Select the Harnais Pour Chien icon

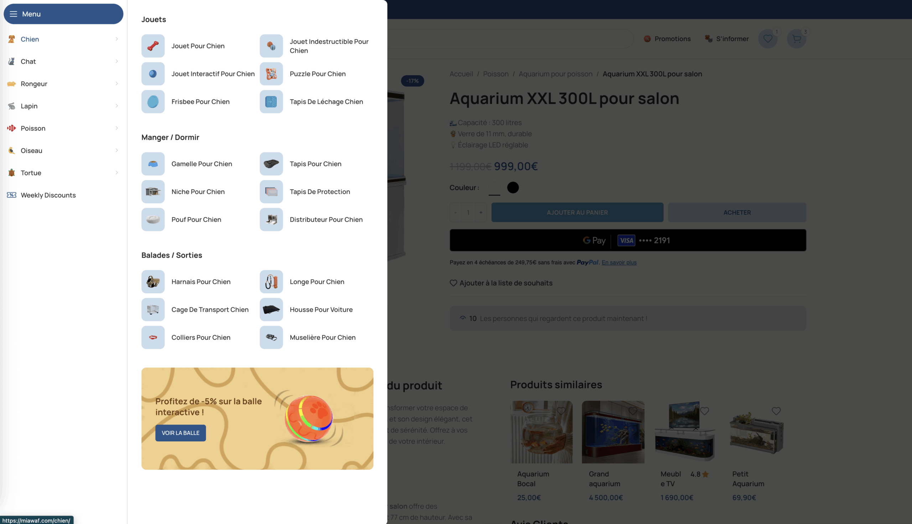(x=153, y=282)
